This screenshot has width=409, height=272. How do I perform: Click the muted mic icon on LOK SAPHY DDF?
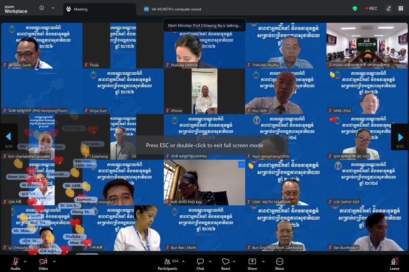point(330,202)
